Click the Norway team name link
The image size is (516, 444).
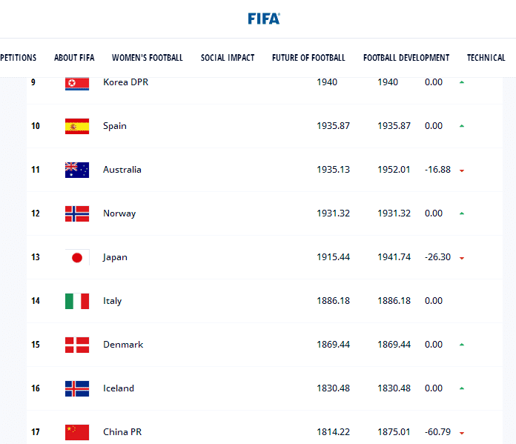tap(119, 213)
